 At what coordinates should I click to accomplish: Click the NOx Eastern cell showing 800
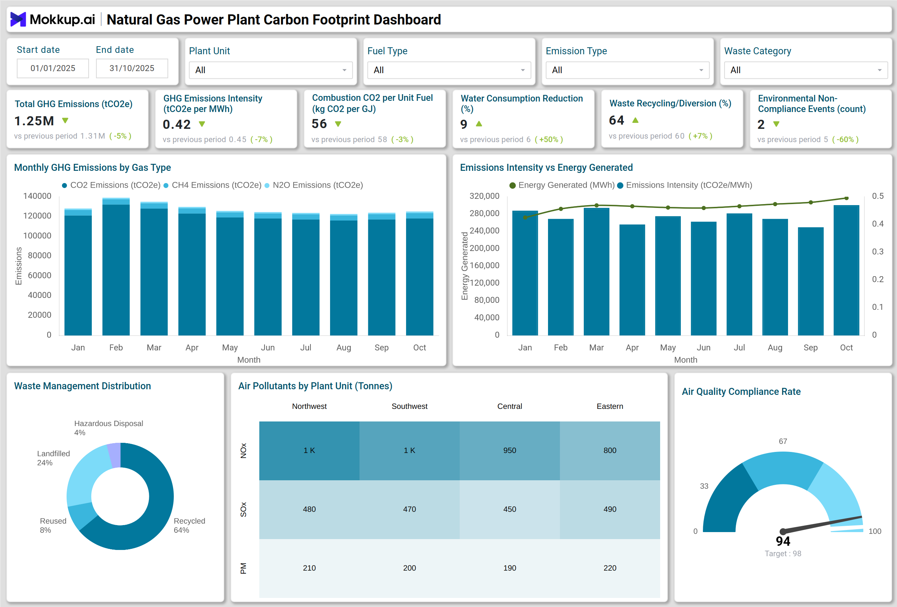[610, 451]
